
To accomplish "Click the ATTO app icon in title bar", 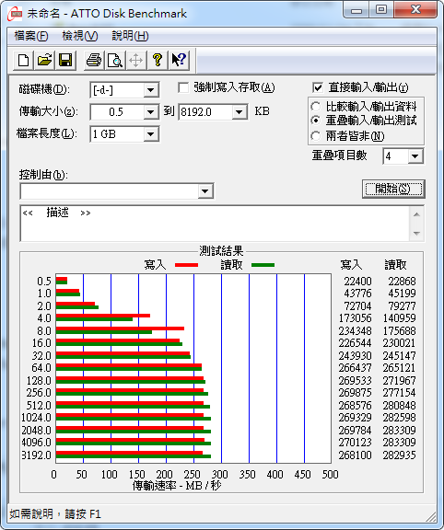I will (x=15, y=14).
